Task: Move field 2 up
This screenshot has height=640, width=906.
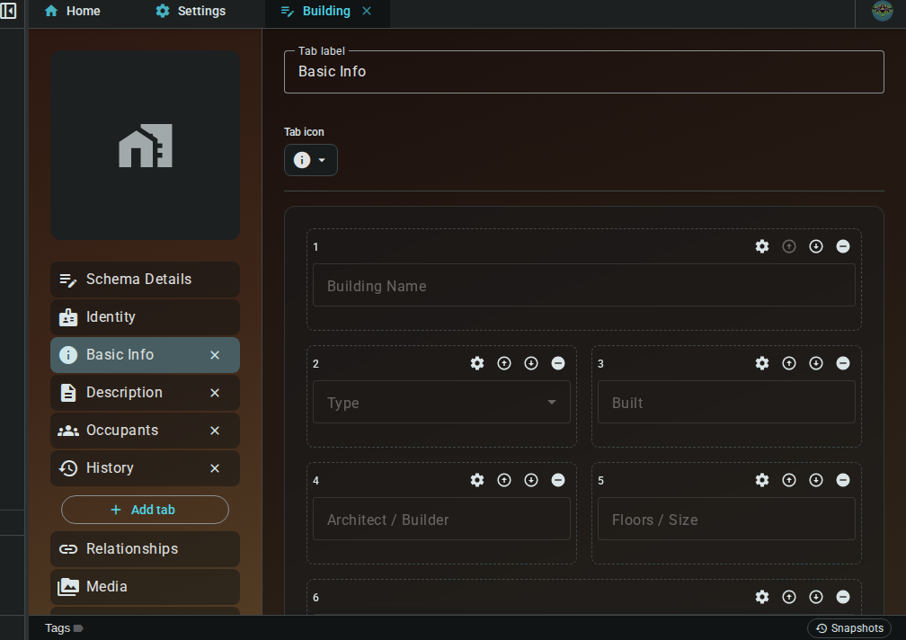Action: 504,363
